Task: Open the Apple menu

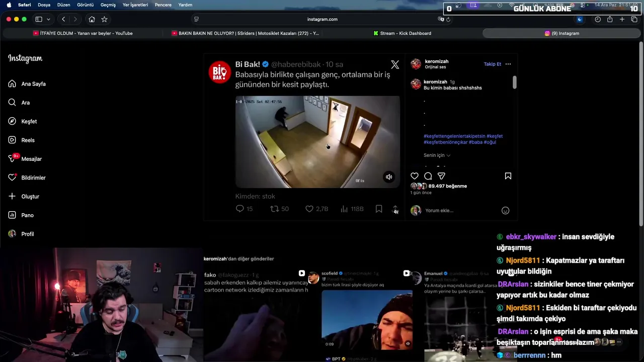Action: point(9,5)
